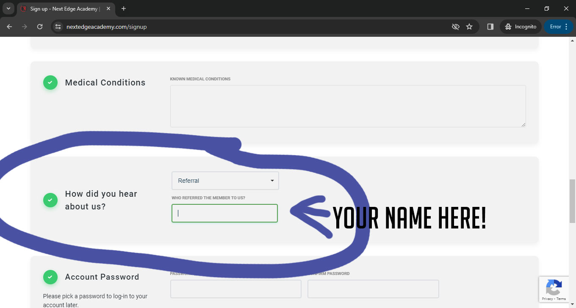
Task: Click the Medical Conditions green checkmark
Action: click(50, 82)
